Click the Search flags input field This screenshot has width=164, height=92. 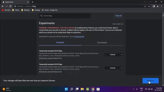pos(65,16)
